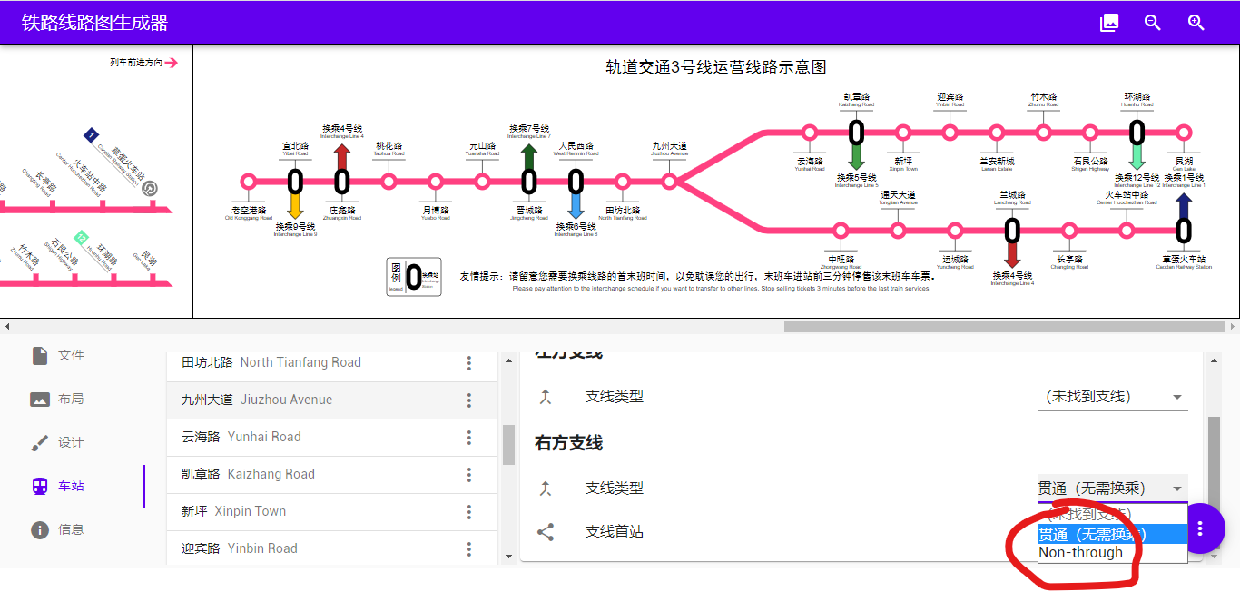The width and height of the screenshot is (1240, 592).
Task: Open the kebab menu for 云海路 Yunhai Road
Action: pos(469,437)
